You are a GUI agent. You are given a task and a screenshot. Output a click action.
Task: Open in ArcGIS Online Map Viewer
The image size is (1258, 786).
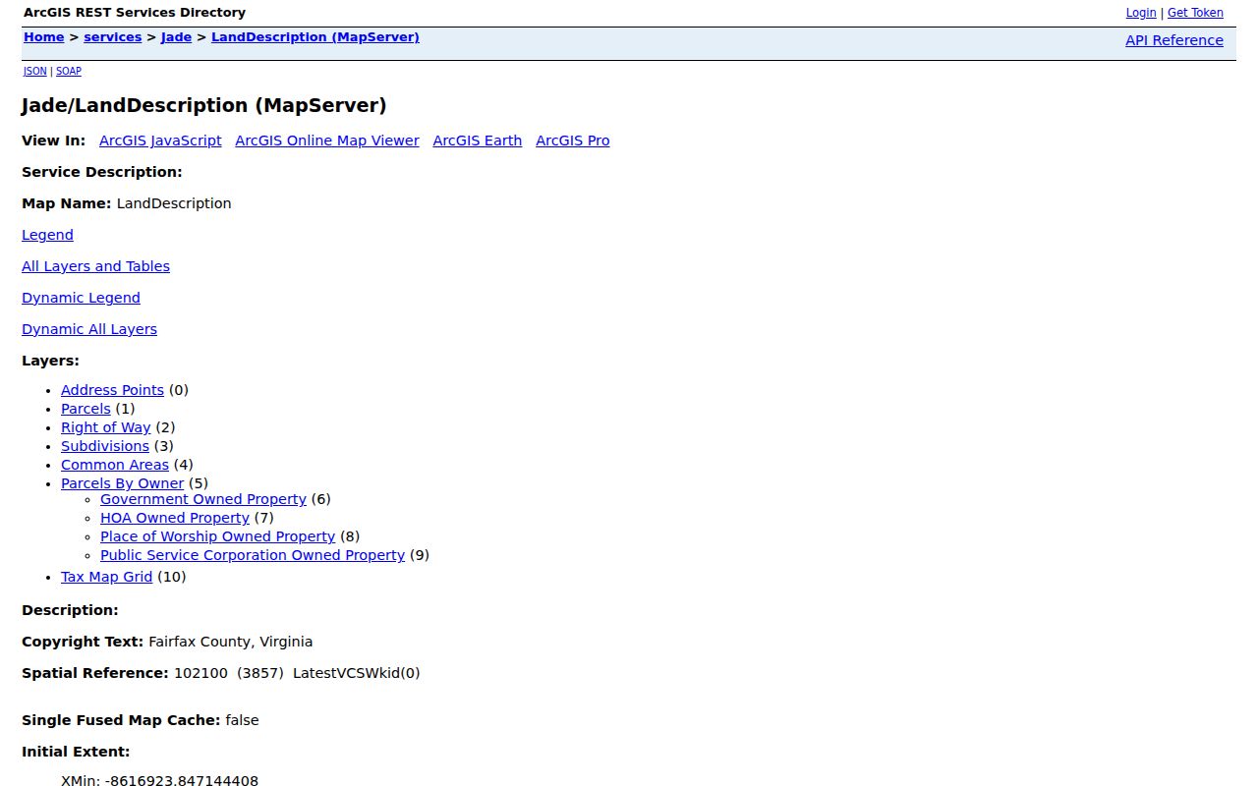[x=327, y=140]
